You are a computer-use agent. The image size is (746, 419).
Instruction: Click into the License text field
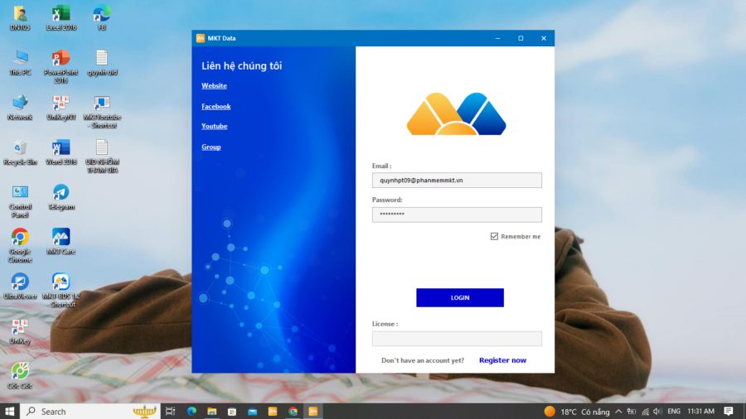[457, 339]
